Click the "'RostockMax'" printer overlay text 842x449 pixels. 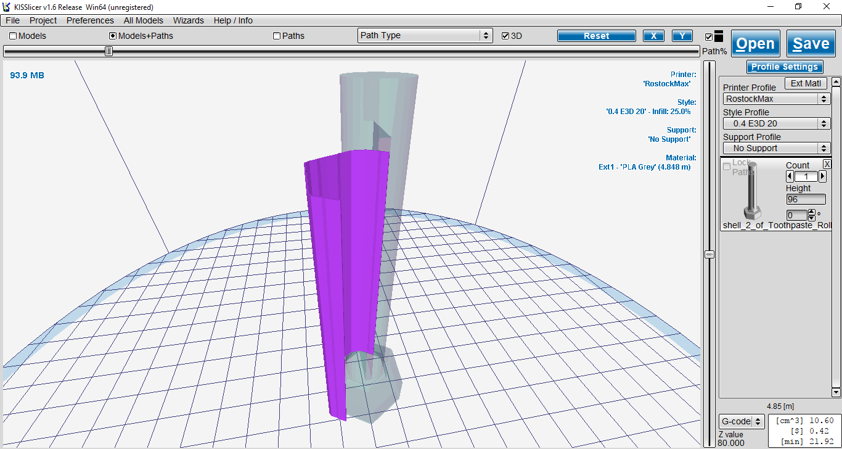(x=667, y=83)
